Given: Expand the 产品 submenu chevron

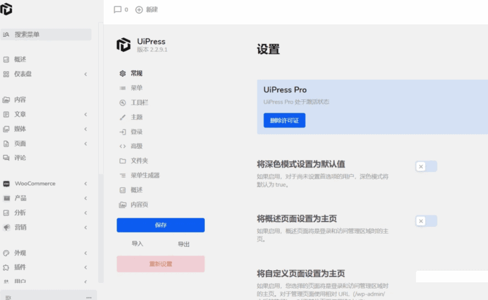Looking at the screenshot, I should click(x=85, y=198).
